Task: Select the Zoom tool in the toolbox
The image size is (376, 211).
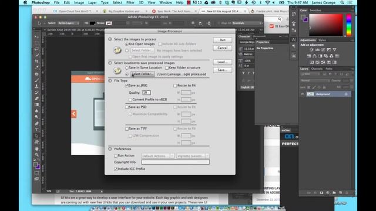Action: [x=36, y=155]
